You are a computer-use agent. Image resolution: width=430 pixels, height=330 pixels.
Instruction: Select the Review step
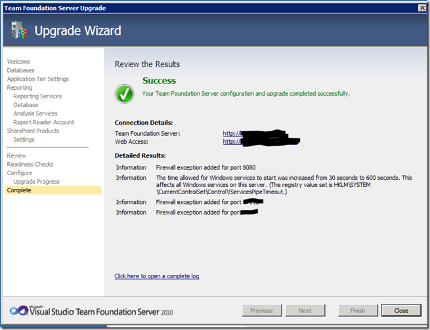[x=16, y=155]
